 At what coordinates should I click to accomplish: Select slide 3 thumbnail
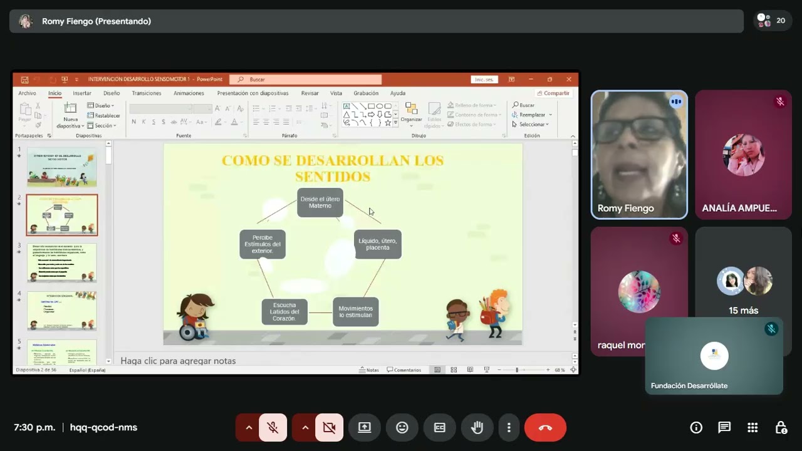point(62,263)
